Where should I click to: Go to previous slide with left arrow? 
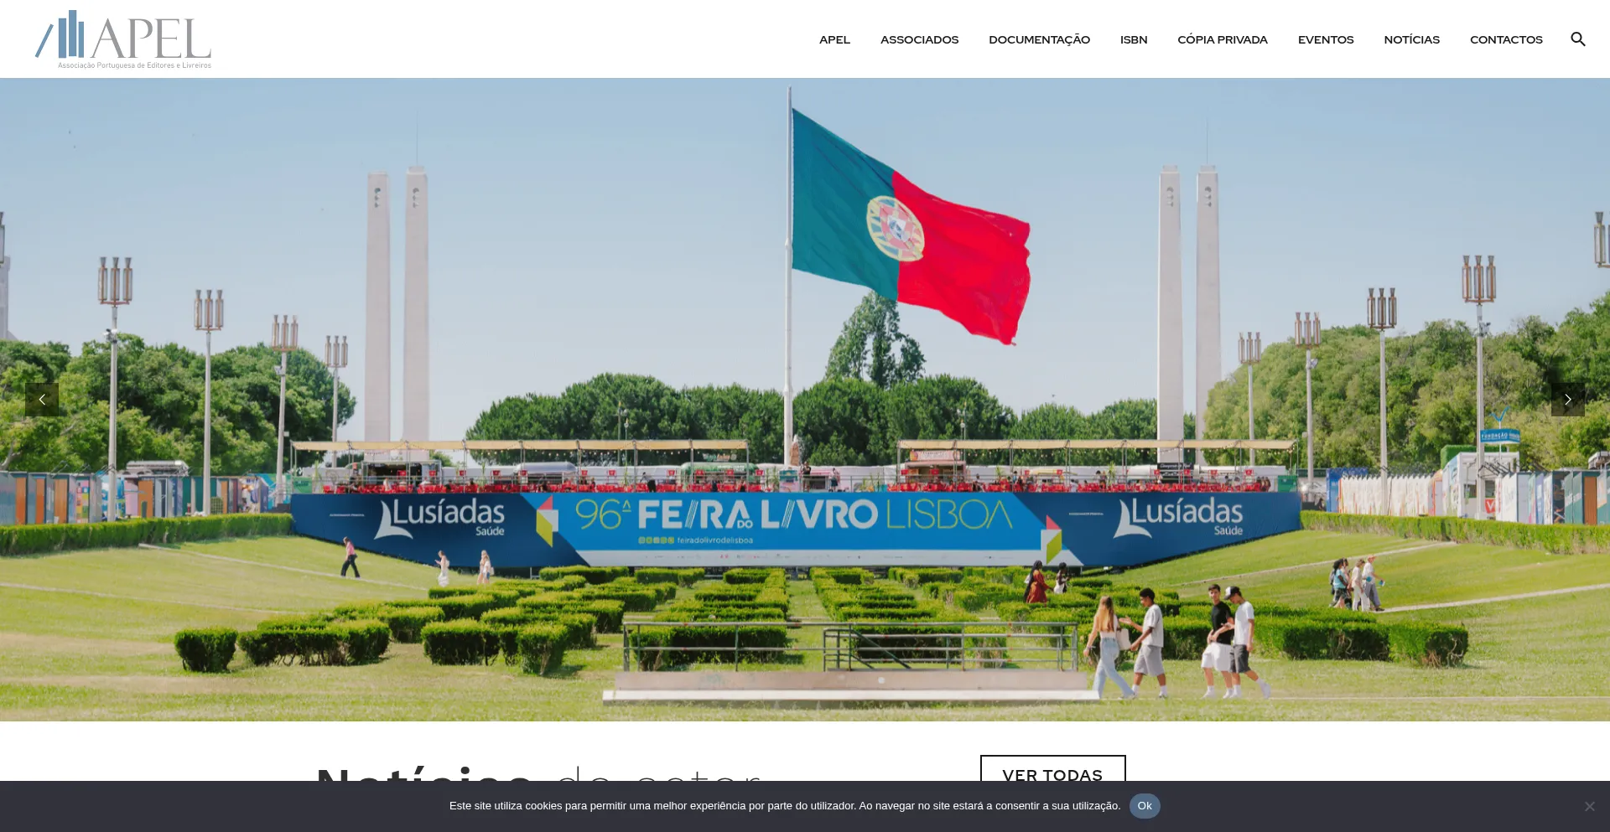[x=42, y=400]
